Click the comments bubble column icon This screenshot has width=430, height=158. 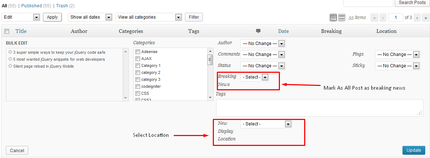pos(258,31)
